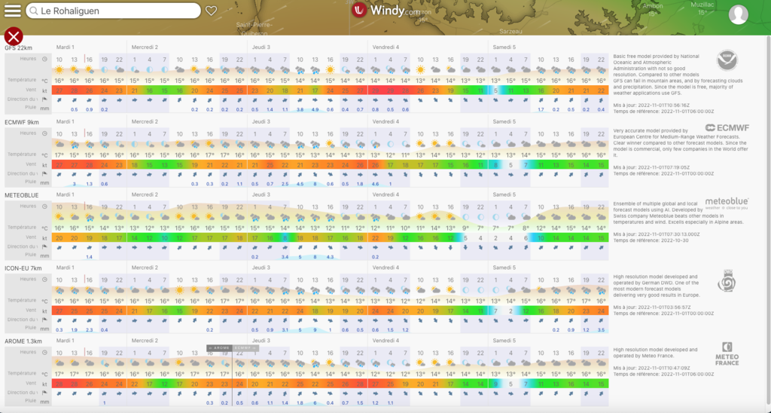Screen dimensions: 771x413
Task: Click Samedi 5 day label in AROME table
Action: click(x=504, y=340)
